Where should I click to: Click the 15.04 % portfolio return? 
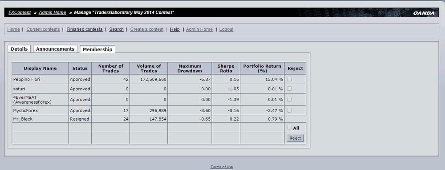(274, 80)
